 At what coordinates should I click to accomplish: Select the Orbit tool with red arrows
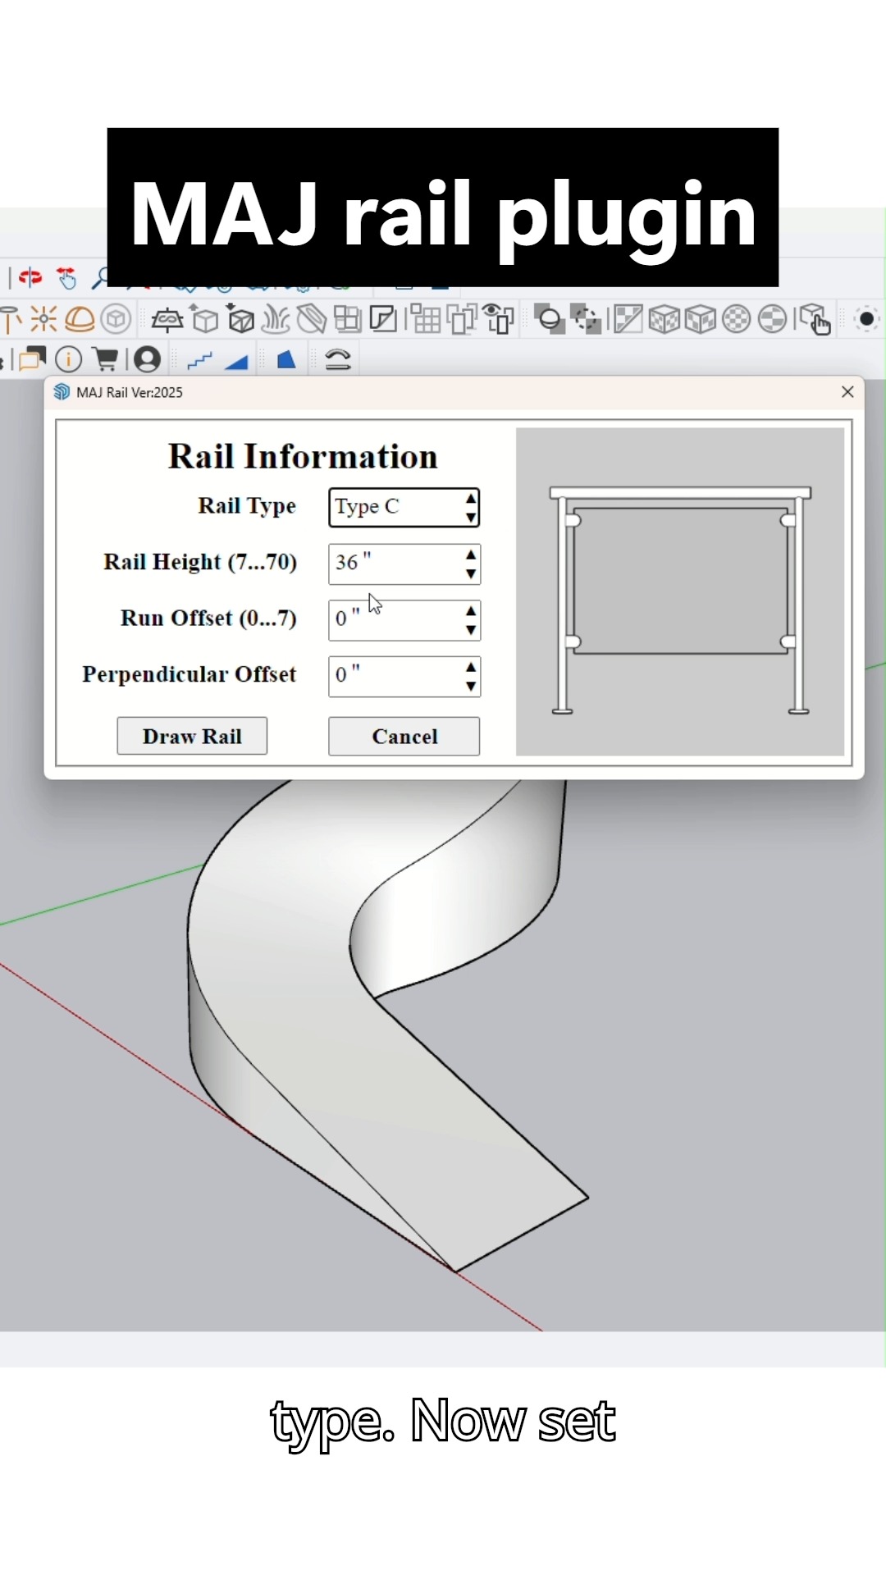pyautogui.click(x=30, y=278)
